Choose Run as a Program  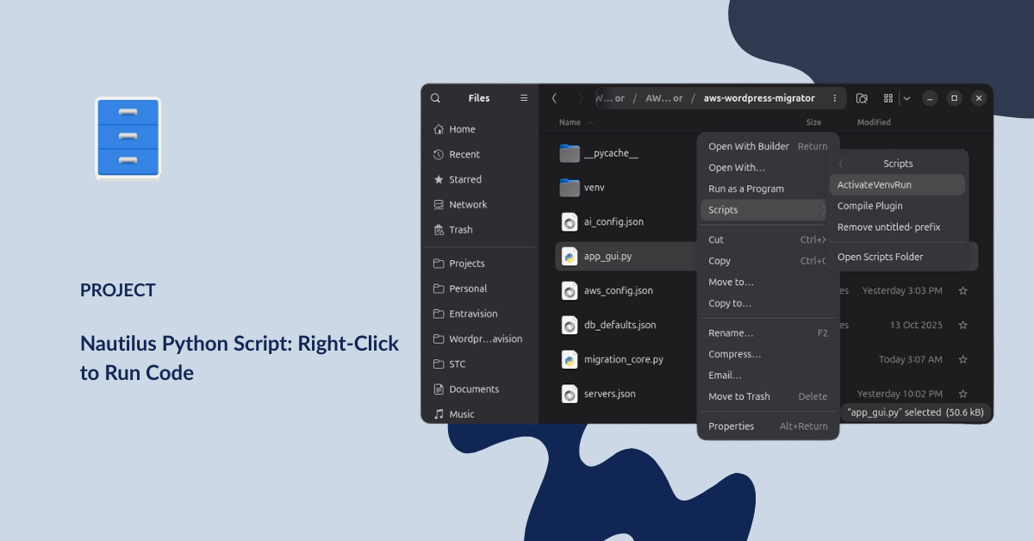coord(746,189)
